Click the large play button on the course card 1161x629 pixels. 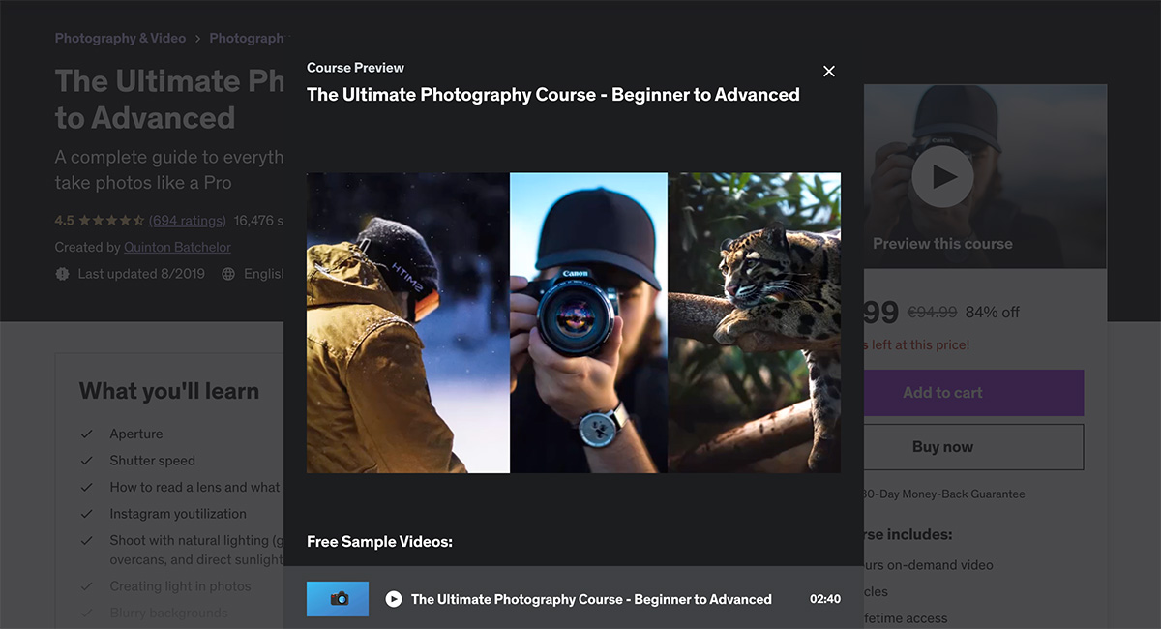pyautogui.click(x=942, y=176)
